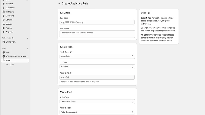Click the Create Analytics Rule title
This screenshot has width=205, height=115.
pos(75,4)
